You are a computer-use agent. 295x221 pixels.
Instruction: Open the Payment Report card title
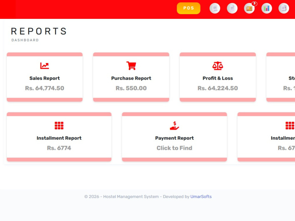point(174,138)
